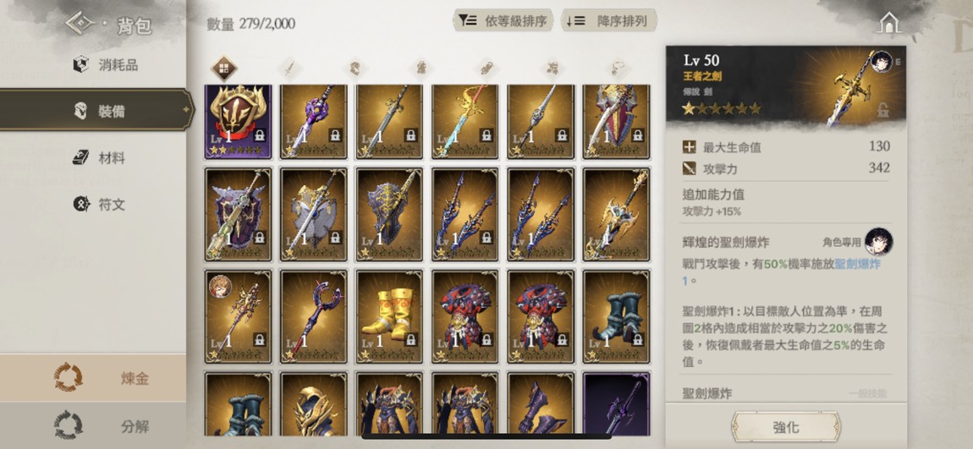This screenshot has width=973, height=449.
Task: Click the character portrait in 王者之劍 header
Action: tap(881, 63)
